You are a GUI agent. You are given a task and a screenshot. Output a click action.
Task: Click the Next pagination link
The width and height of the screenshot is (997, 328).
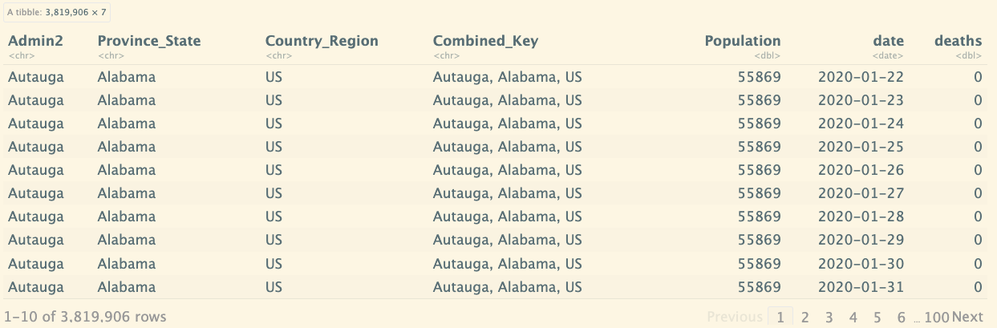[967, 317]
